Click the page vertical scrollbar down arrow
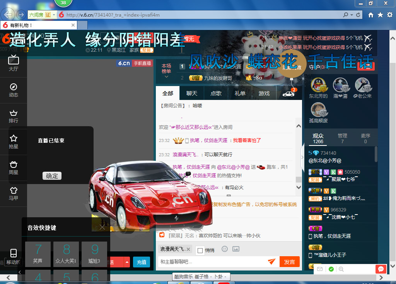Image resolution: width=396 pixels, height=284 pixels. (393, 266)
